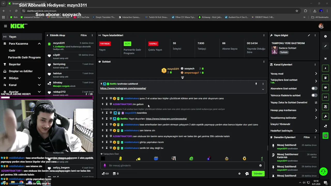This screenshot has height=186, width=331.
Task: Open Yavaş mod settings arrow
Action: pos(316,74)
